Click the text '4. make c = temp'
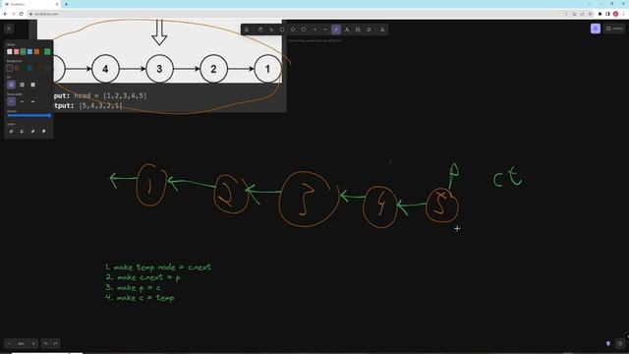 click(140, 298)
